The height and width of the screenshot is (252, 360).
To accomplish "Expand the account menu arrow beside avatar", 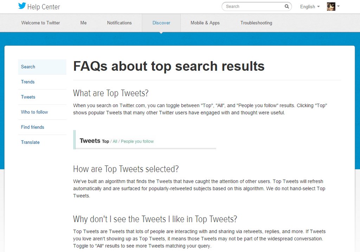I will (x=338, y=6).
